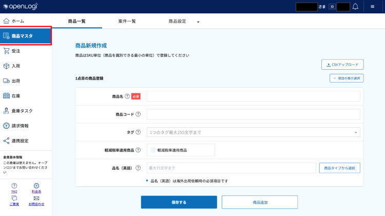This screenshot has width=385, height=216.
Task: Show help for 商品コード
Action: [x=138, y=114]
